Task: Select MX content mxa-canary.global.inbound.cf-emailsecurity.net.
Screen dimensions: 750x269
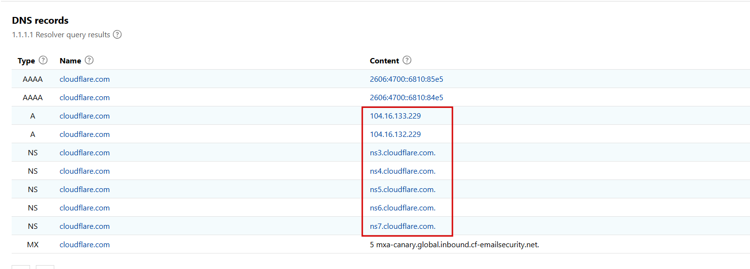Action: point(454,244)
